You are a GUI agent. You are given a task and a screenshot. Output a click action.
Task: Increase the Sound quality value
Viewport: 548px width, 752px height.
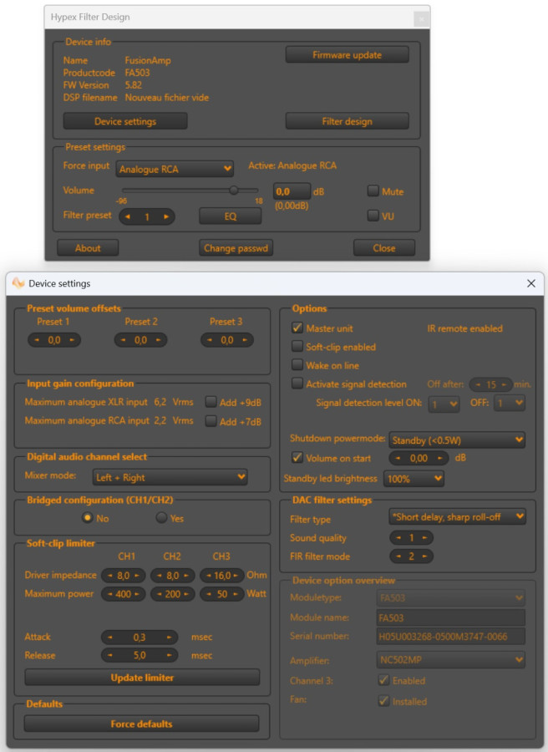425,537
